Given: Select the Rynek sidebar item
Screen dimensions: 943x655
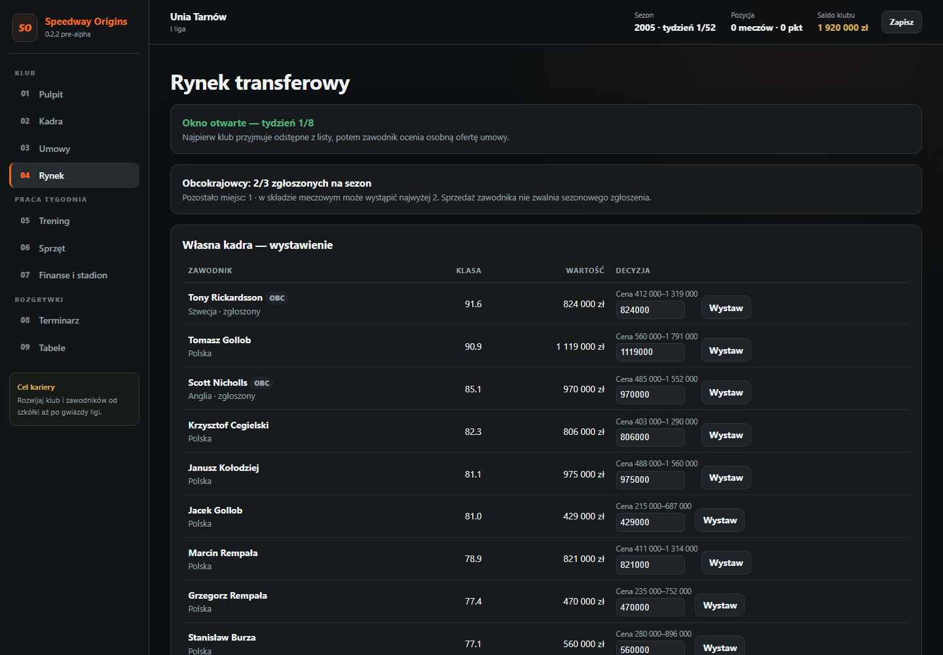Looking at the screenshot, I should [x=74, y=176].
